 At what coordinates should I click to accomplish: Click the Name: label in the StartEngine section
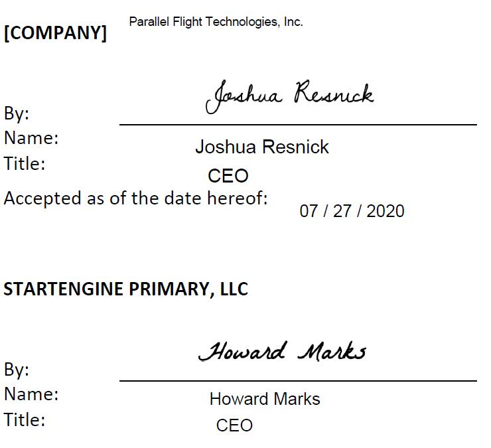pos(31,394)
